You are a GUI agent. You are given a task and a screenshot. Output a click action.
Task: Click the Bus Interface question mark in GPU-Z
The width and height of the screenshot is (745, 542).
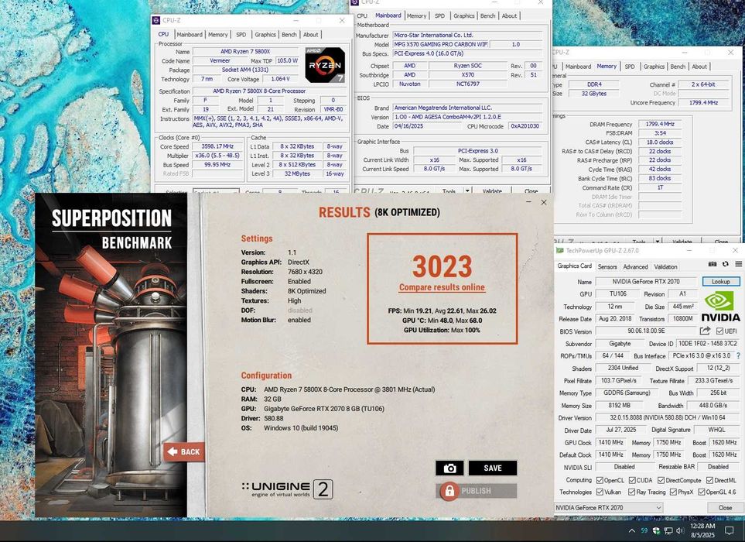click(x=738, y=355)
